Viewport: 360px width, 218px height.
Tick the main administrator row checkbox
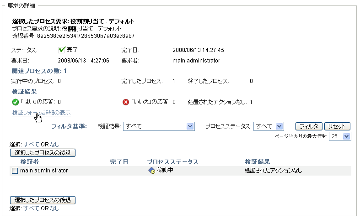pos(15,171)
